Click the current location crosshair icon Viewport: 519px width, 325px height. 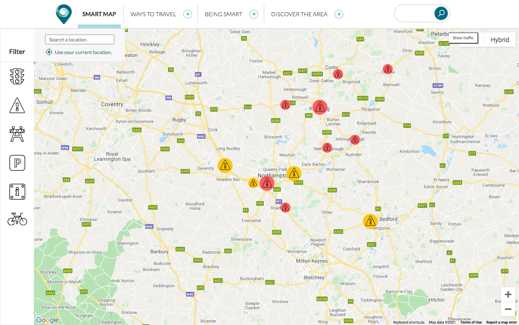49,52
